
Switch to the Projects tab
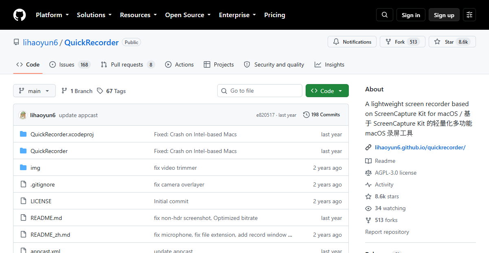pos(219,64)
